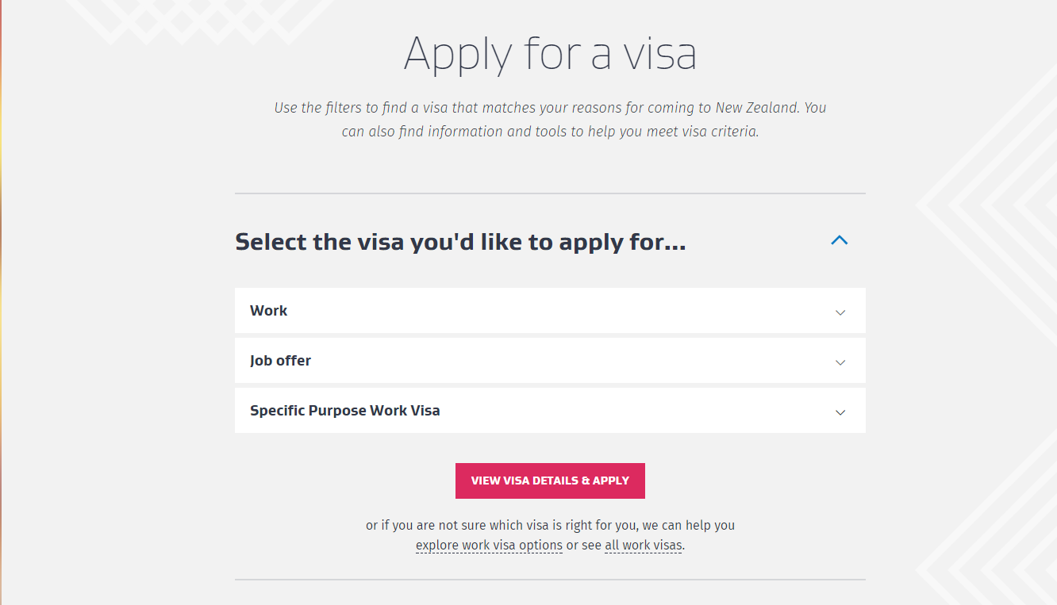Click the arrow beside Specific Purpose Work Visa
Image resolution: width=1057 pixels, height=605 pixels.
840,412
